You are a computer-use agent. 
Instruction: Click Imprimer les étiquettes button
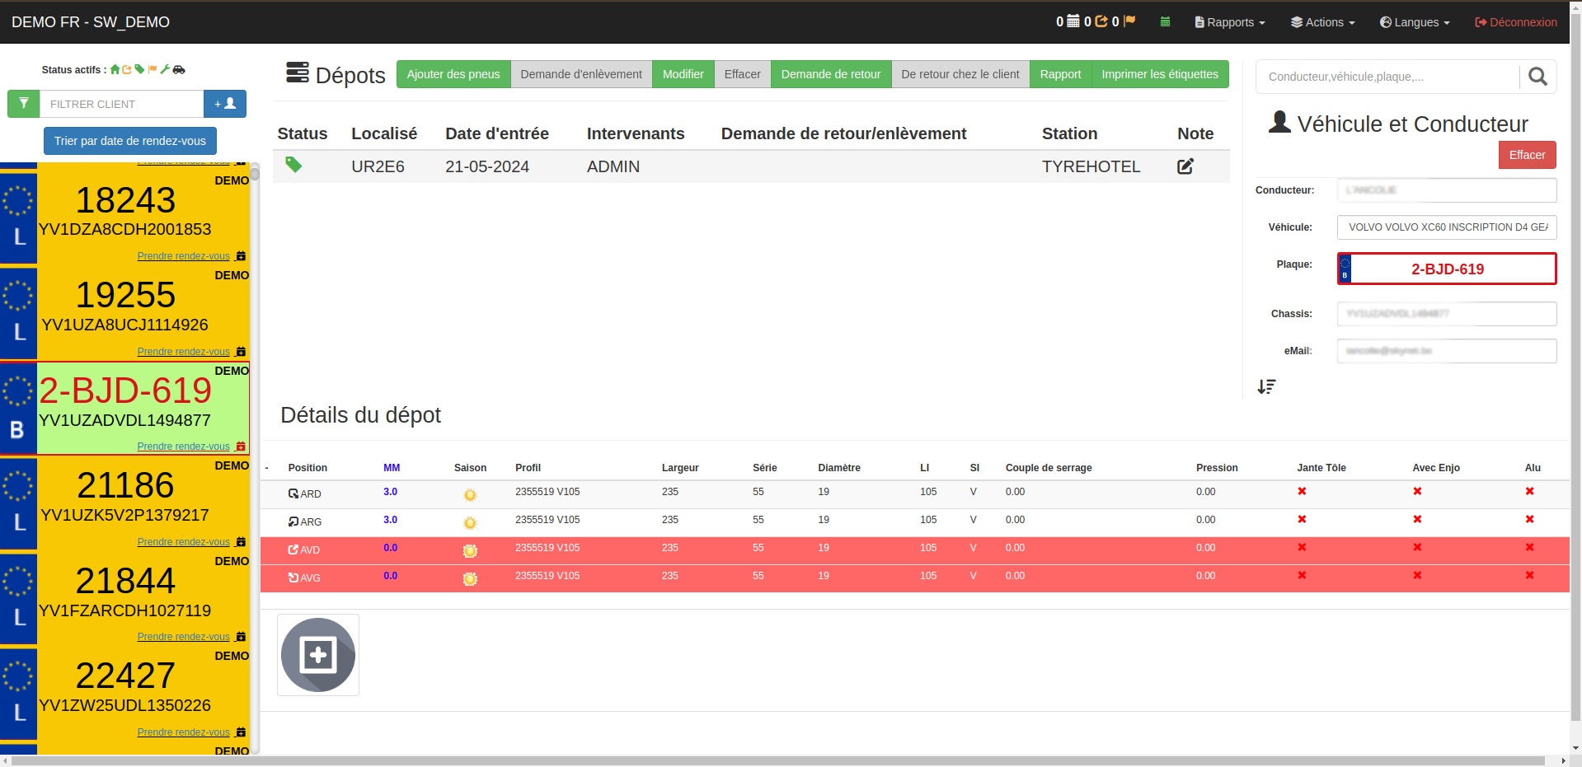(x=1160, y=74)
